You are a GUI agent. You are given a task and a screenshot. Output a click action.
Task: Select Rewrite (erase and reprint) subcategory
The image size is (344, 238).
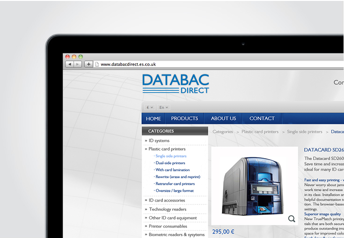tap(178, 177)
